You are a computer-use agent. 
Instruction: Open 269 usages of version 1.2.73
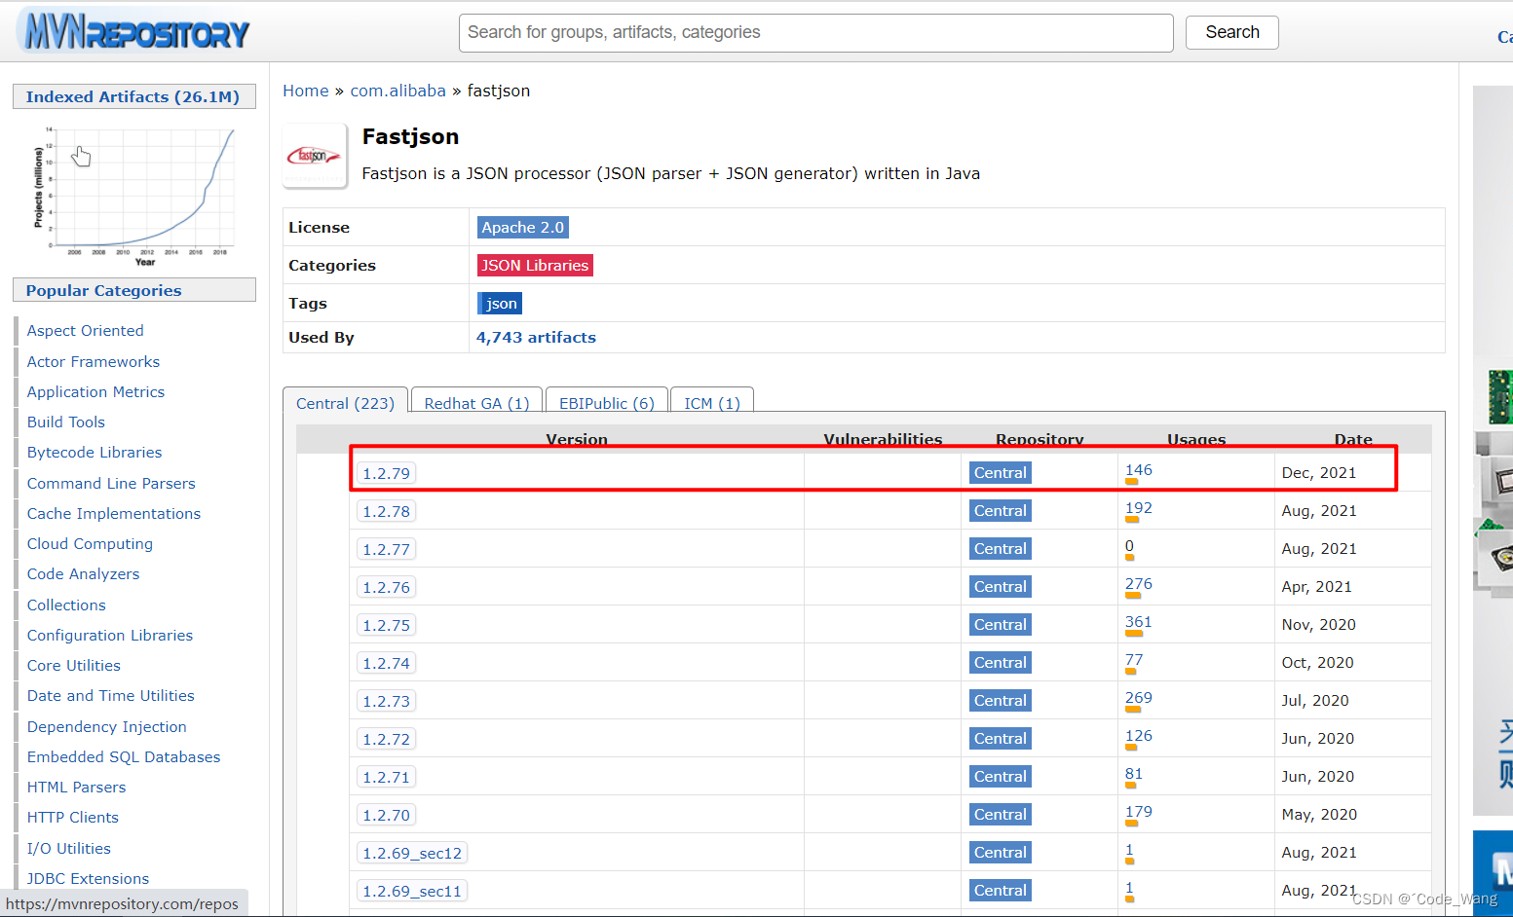[1138, 698]
